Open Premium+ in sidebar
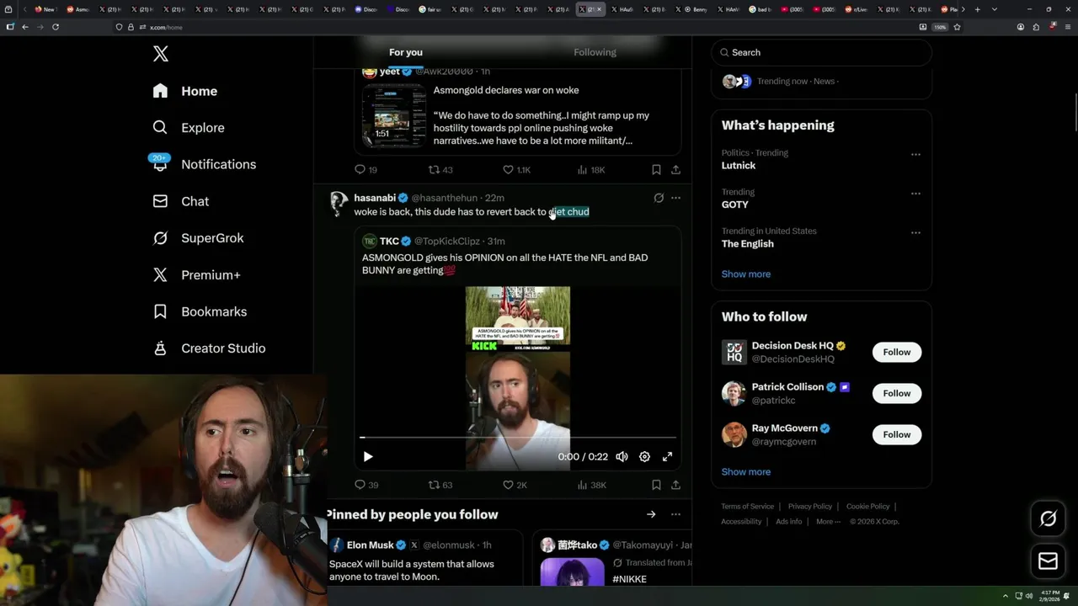 196,274
